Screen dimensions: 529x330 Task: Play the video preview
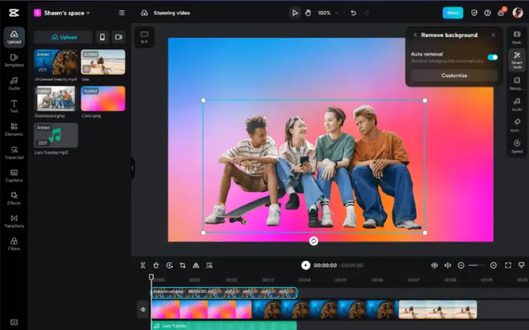(x=306, y=265)
